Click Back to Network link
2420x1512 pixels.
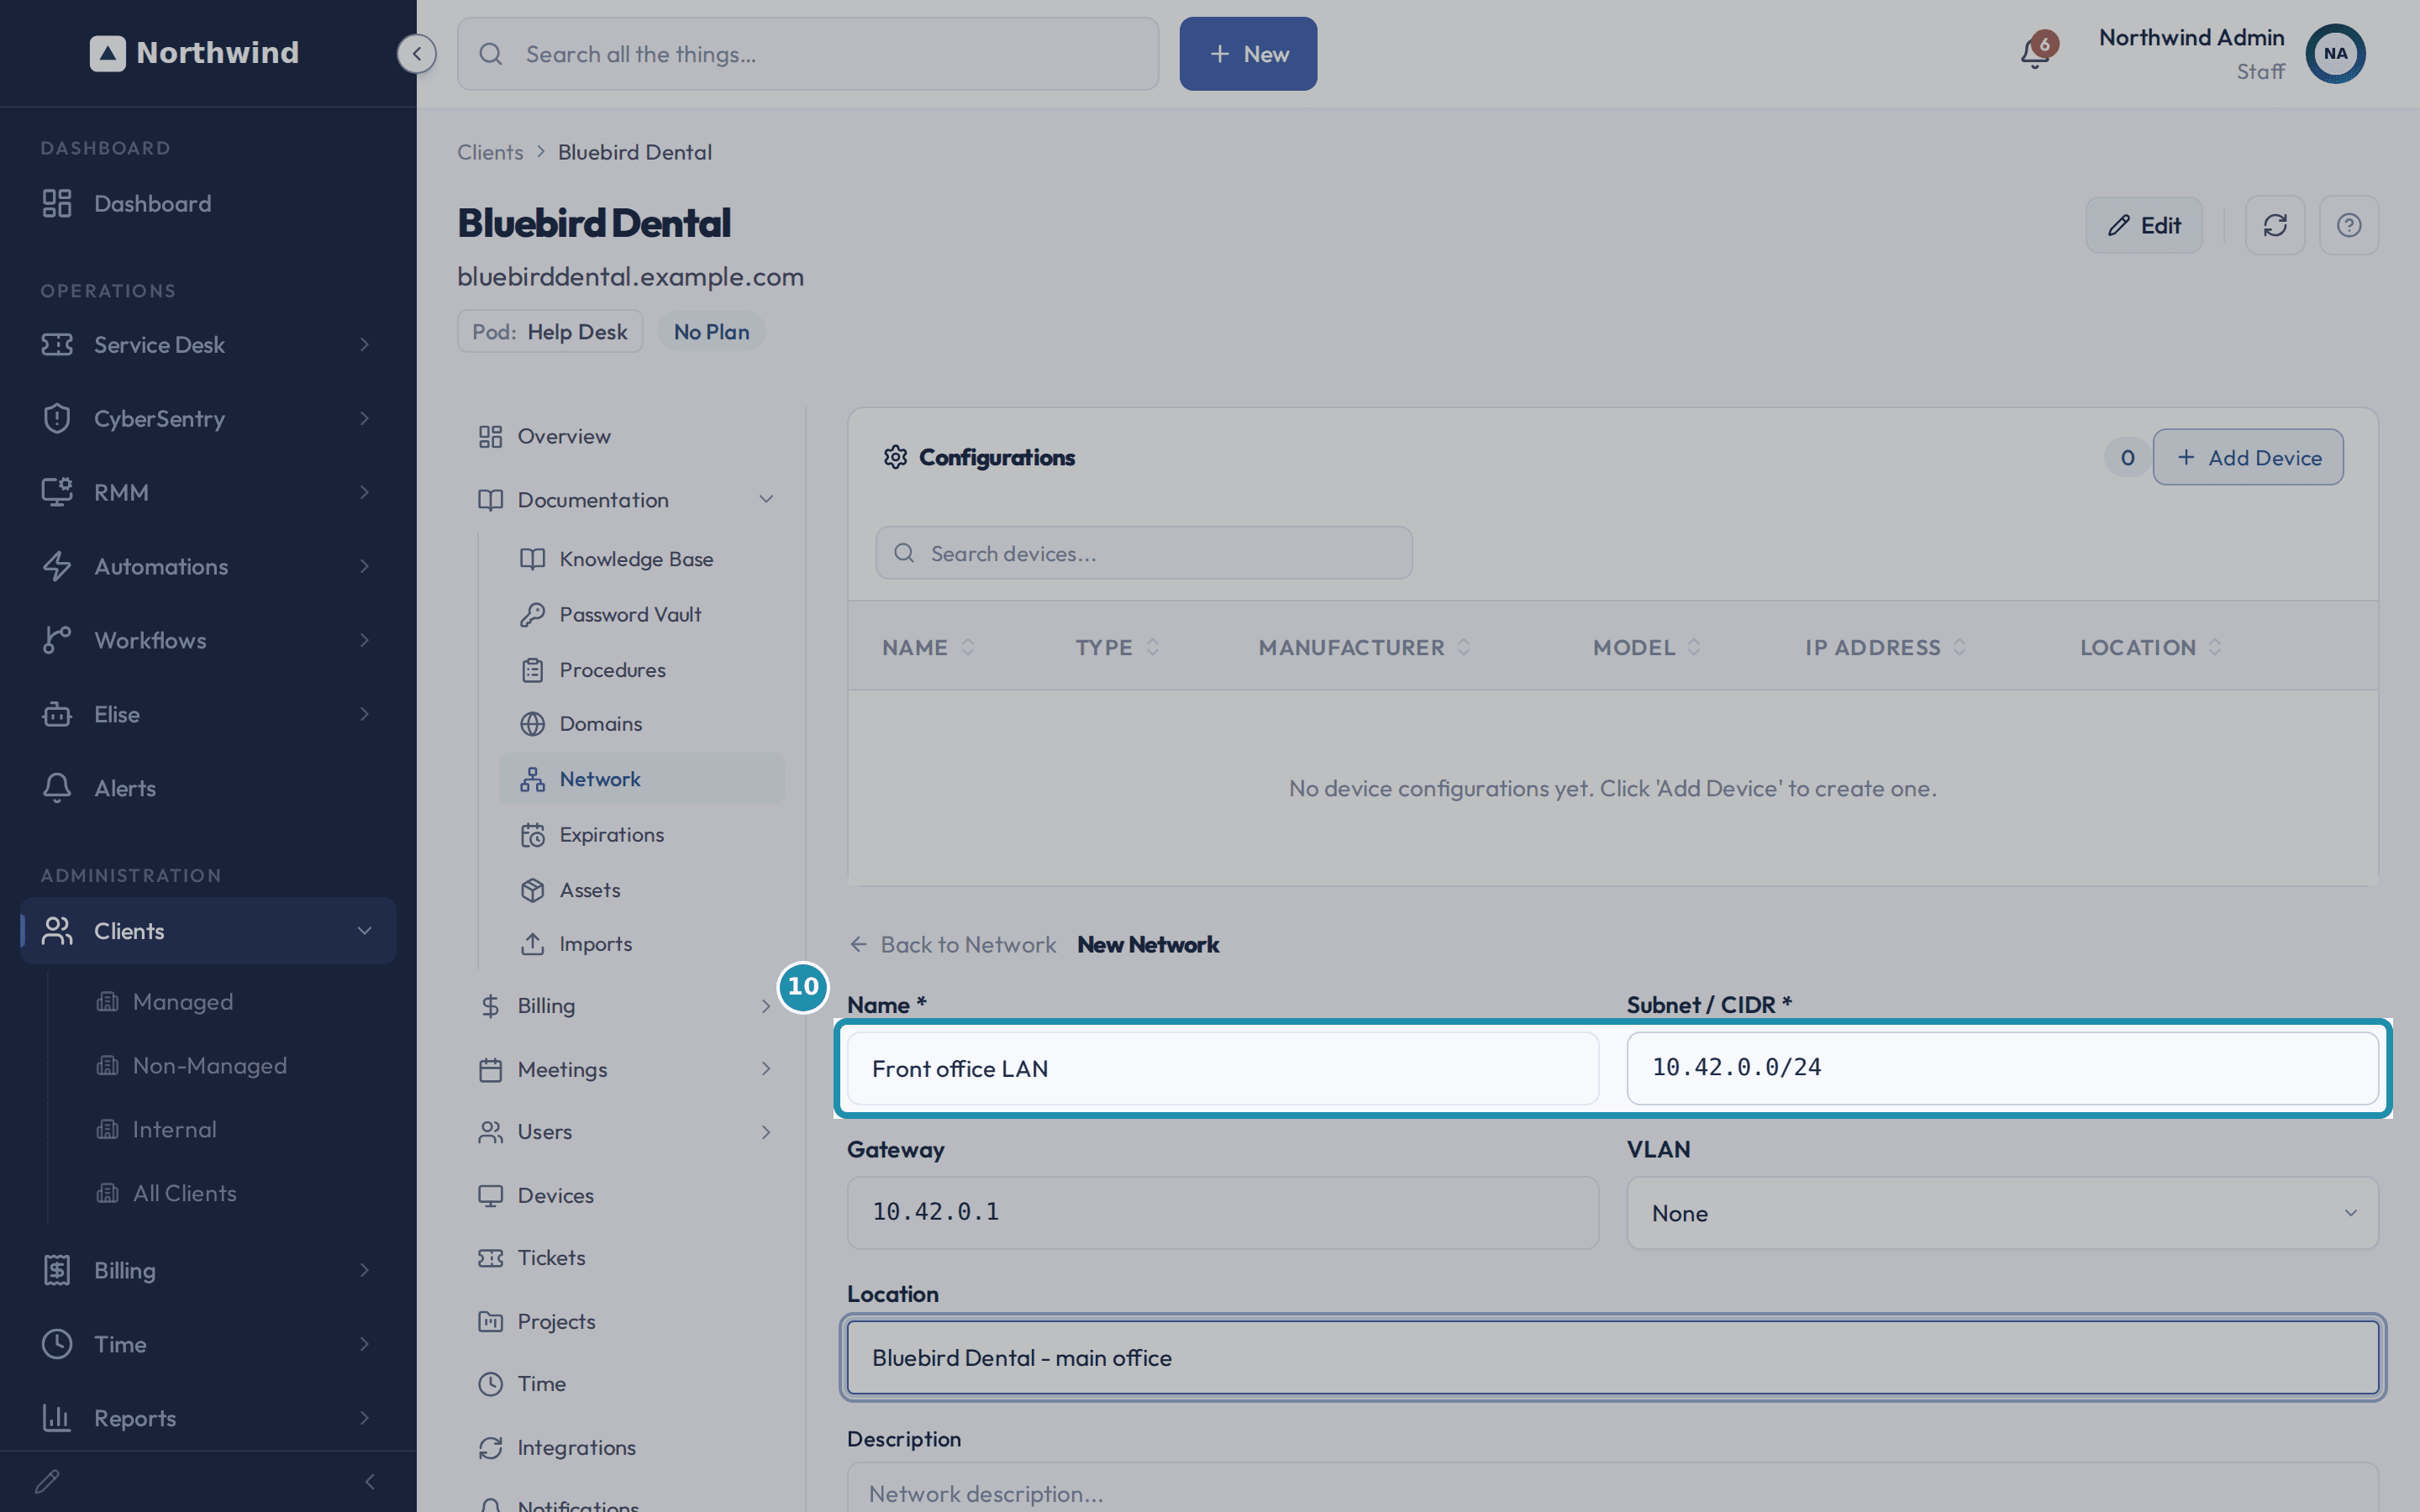(x=953, y=944)
